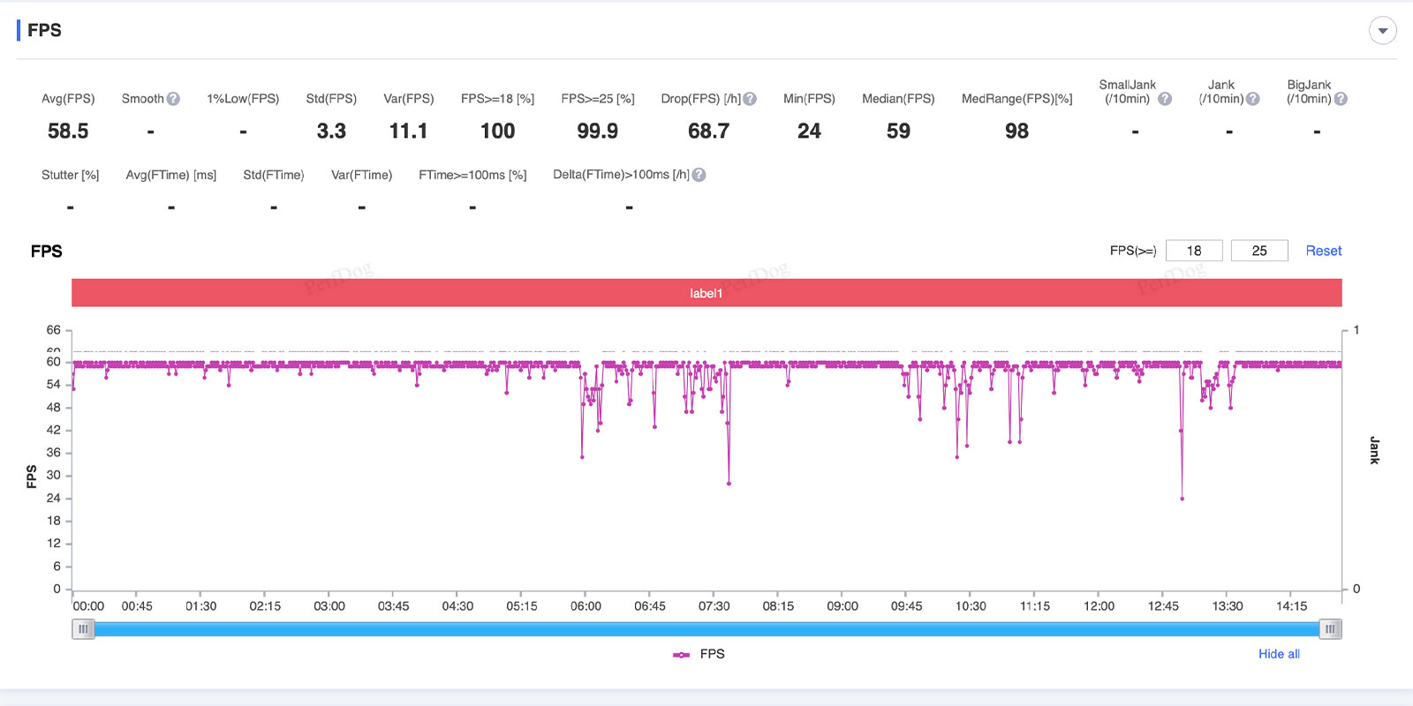Viewport: 1413px width, 706px height.
Task: Click the 14:15 tick on time axis
Action: [1291, 606]
